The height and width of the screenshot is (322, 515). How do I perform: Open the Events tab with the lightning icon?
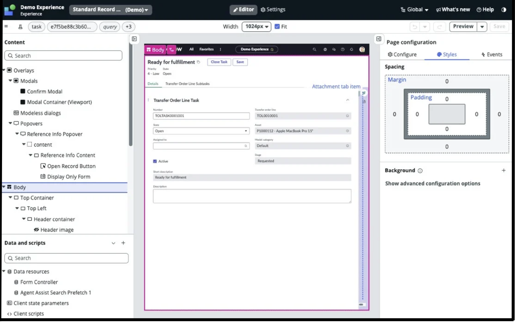point(492,54)
